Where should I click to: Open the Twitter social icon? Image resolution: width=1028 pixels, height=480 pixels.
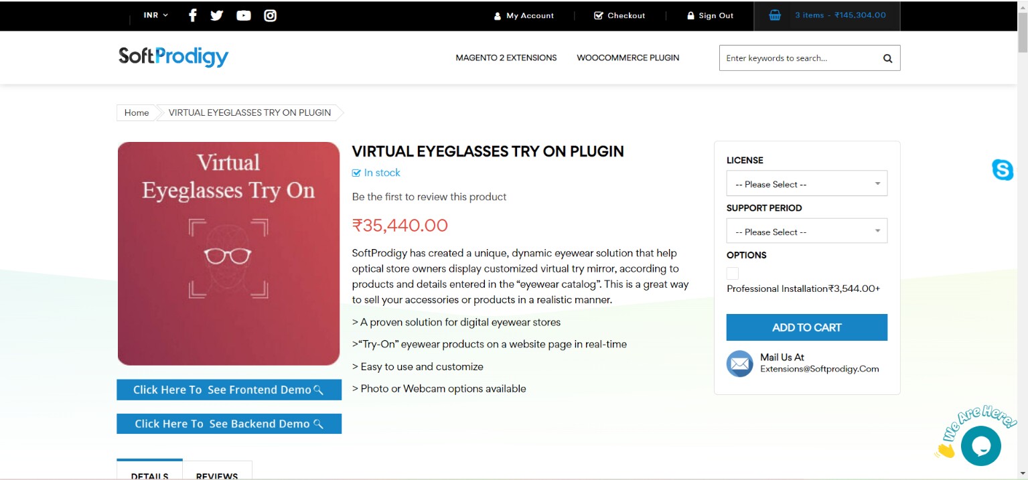coord(217,15)
